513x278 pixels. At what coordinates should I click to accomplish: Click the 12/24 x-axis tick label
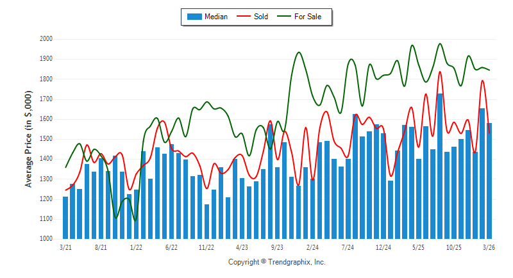click(383, 247)
